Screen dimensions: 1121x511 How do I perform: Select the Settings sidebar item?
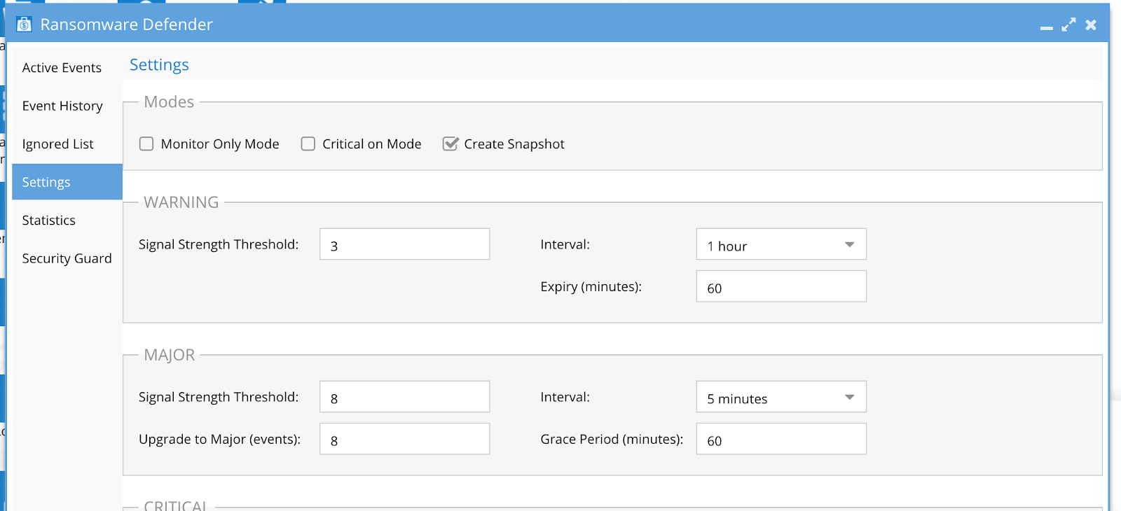pyautogui.click(x=67, y=182)
